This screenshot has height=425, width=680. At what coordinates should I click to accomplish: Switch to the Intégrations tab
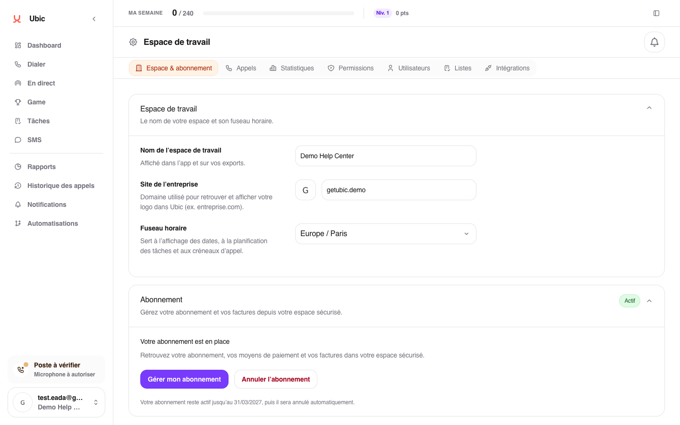click(x=507, y=68)
